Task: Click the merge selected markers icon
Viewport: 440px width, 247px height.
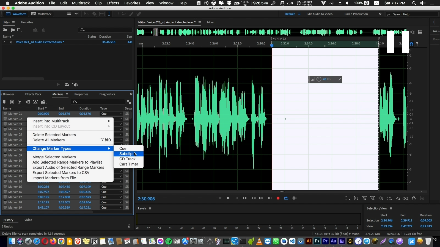Action: 20,102
